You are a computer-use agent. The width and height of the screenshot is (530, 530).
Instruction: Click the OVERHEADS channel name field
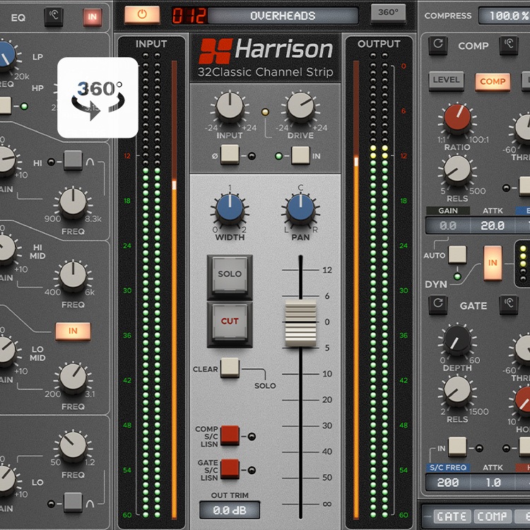coord(283,16)
